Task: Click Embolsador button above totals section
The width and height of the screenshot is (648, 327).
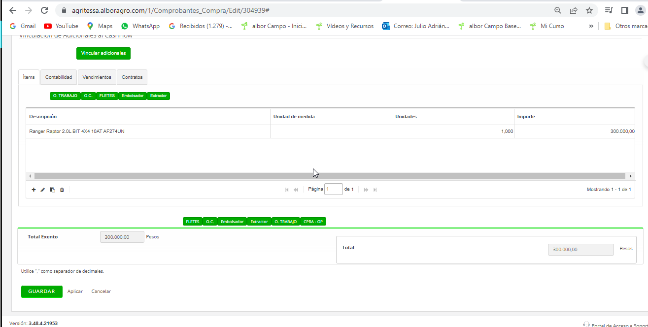Action: point(232,222)
